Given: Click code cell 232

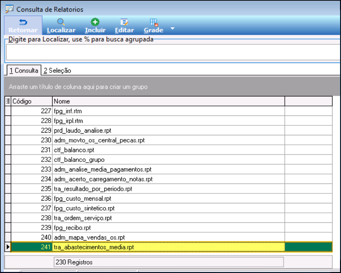Looking at the screenshot, I should point(31,160).
